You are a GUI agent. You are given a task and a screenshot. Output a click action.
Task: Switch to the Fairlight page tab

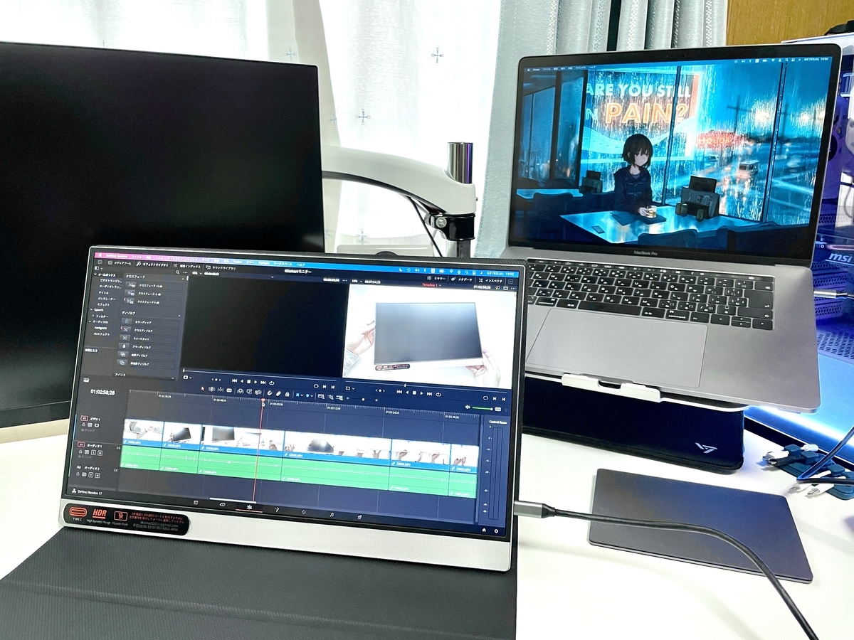coord(332,513)
